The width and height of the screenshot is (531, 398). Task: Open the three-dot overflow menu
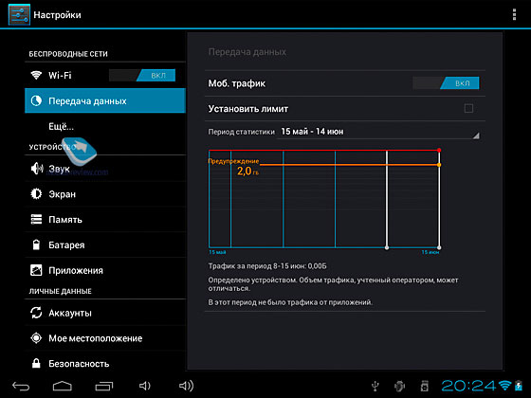click(514, 14)
